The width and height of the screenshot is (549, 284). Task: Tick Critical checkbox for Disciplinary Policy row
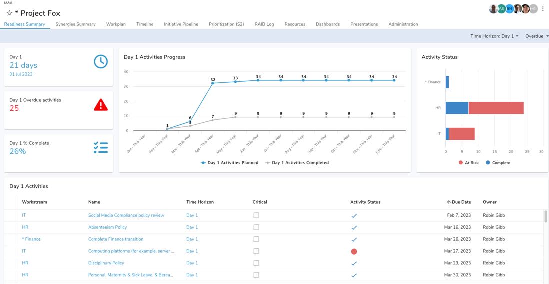[x=256, y=263]
